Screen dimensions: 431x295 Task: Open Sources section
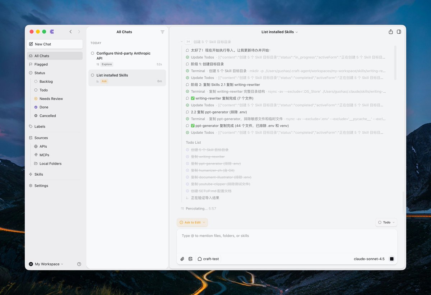(x=55, y=138)
